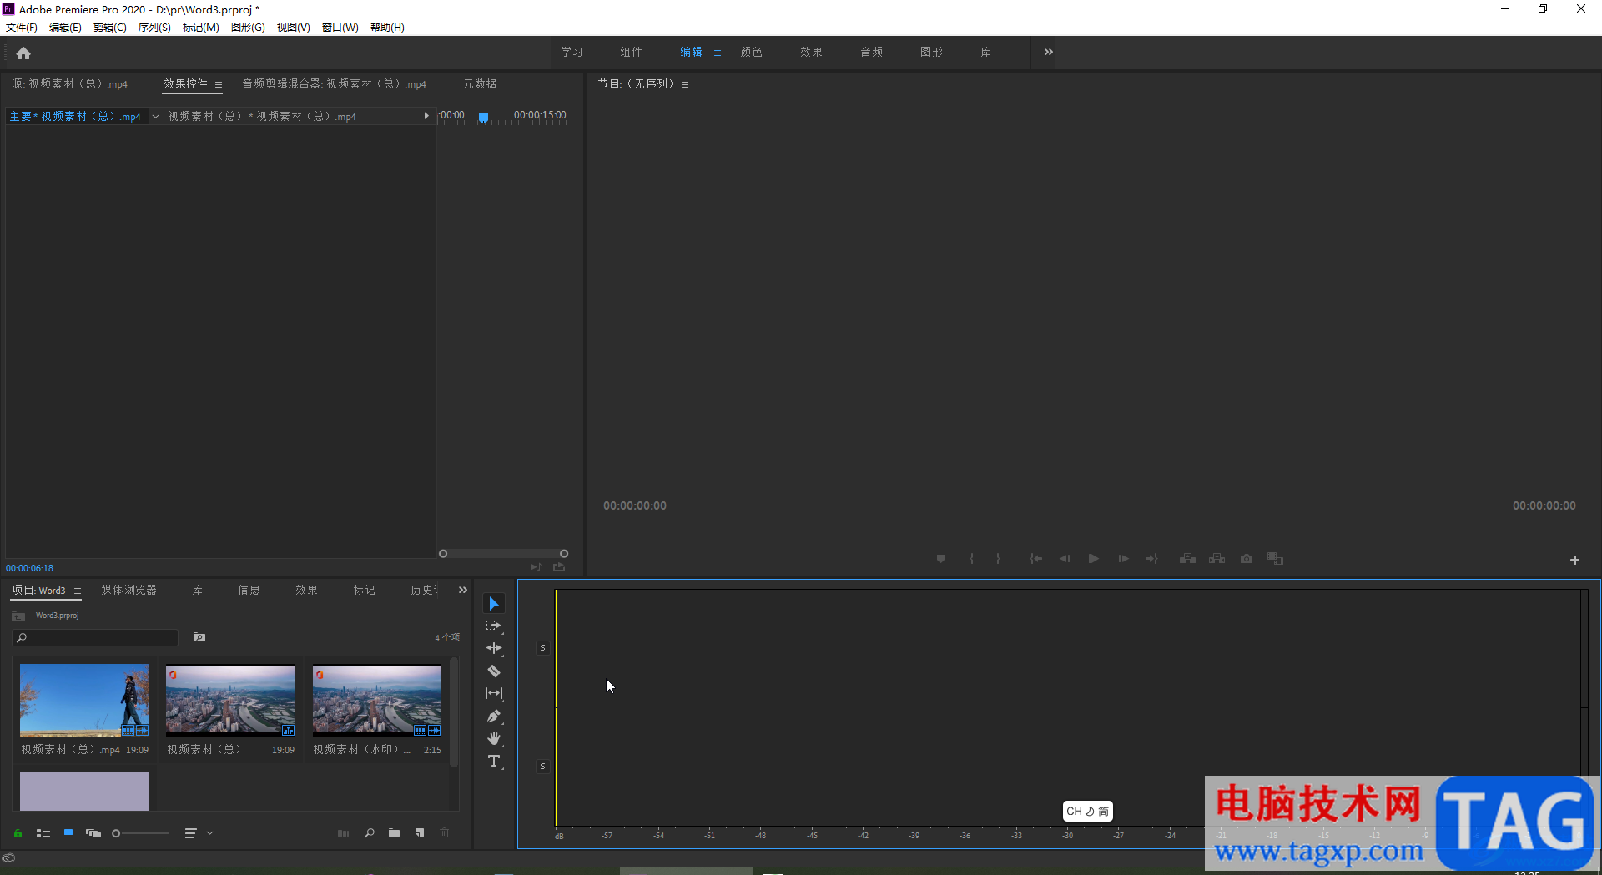
Task: Toggle upper Solo S button in meters
Action: 542,648
